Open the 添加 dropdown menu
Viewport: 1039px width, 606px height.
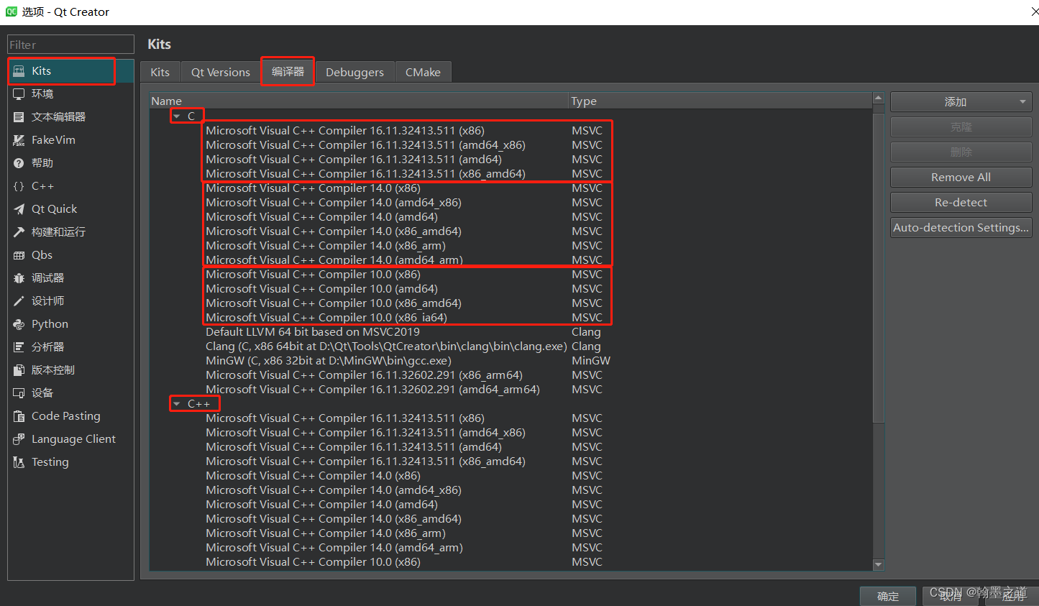(961, 101)
